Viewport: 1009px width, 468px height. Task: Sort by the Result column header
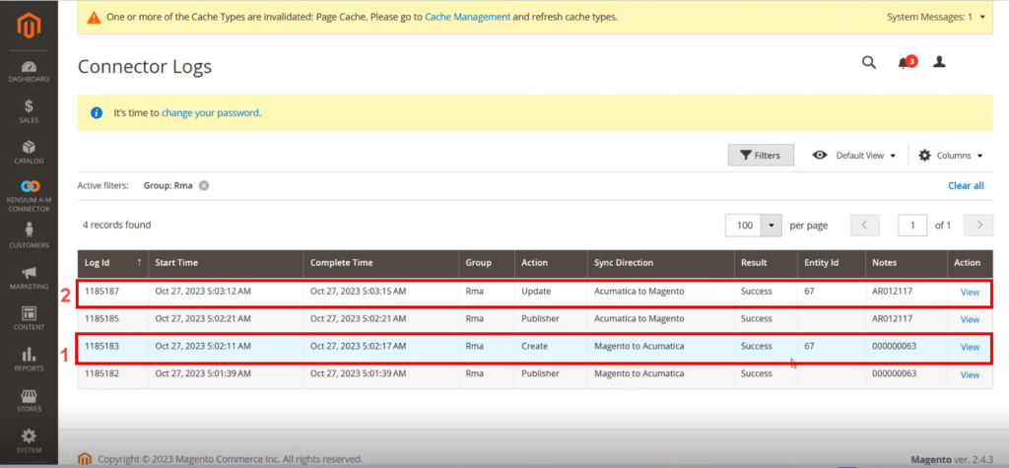[x=766, y=263]
